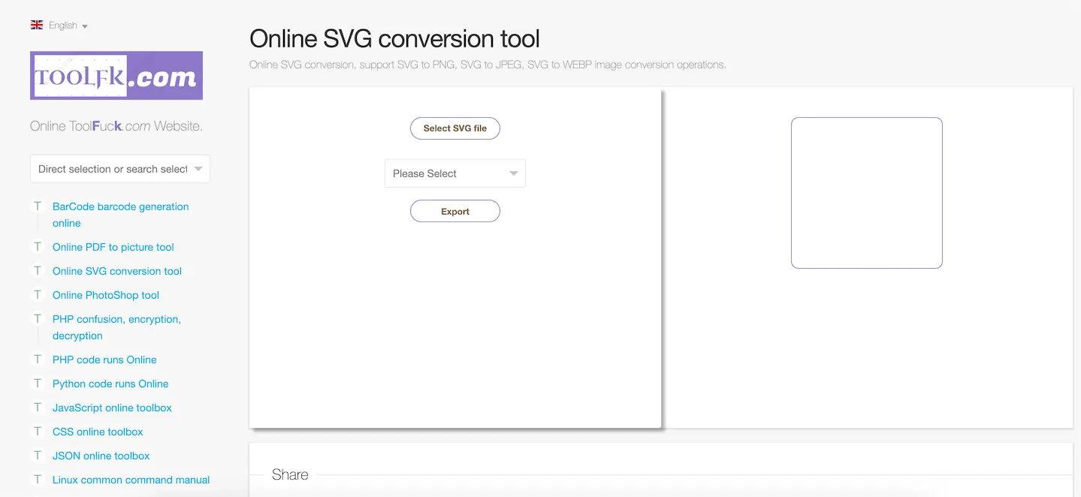The height and width of the screenshot is (497, 1081).
Task: Click the T icon beside BarCode barcode generation
Action: (38, 206)
